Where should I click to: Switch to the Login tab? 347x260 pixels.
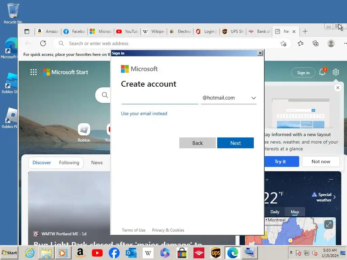(x=207, y=31)
